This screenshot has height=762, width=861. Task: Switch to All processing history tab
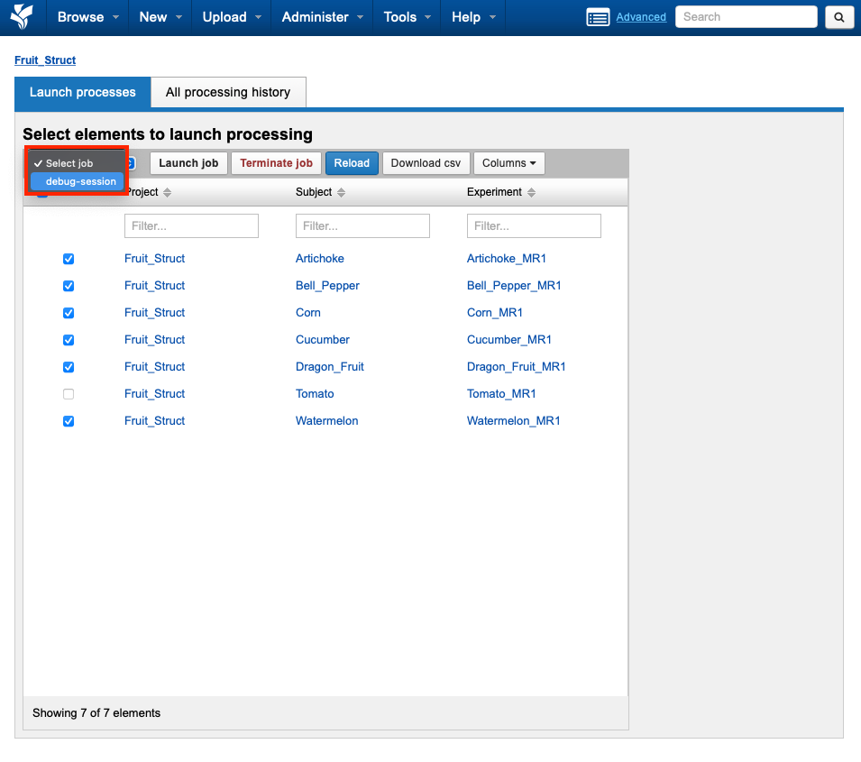(228, 92)
